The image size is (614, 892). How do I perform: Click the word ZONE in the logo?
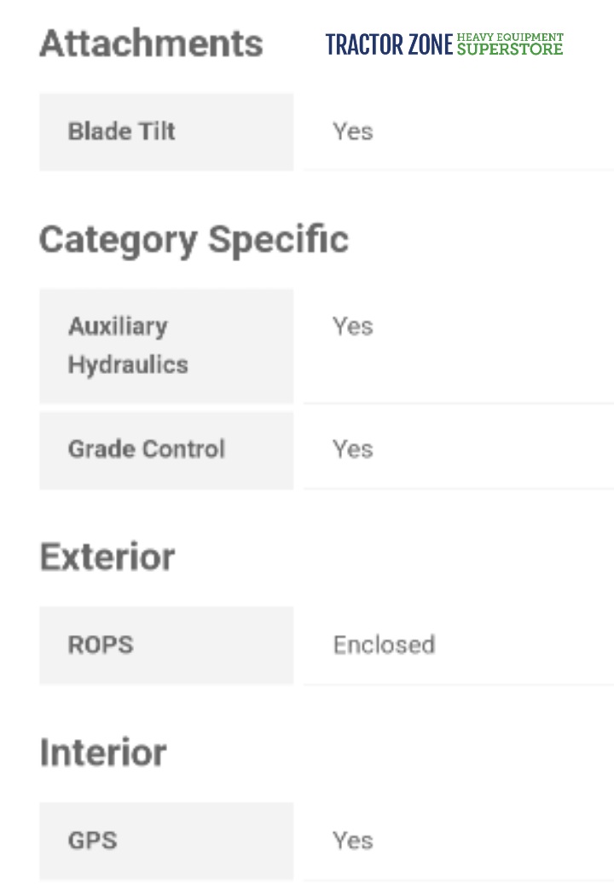[426, 45]
